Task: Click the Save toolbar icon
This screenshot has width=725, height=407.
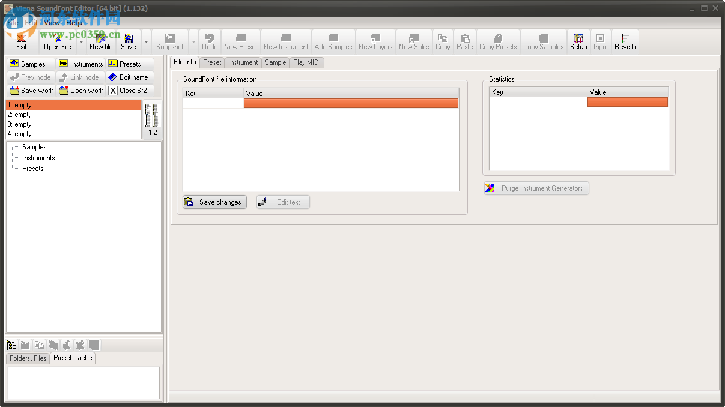Action: point(129,41)
